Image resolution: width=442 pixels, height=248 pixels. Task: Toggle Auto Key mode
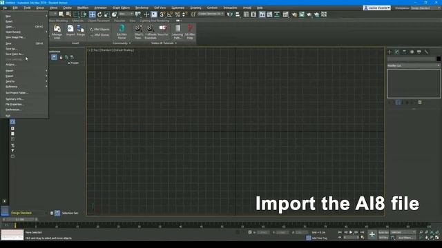point(383,233)
